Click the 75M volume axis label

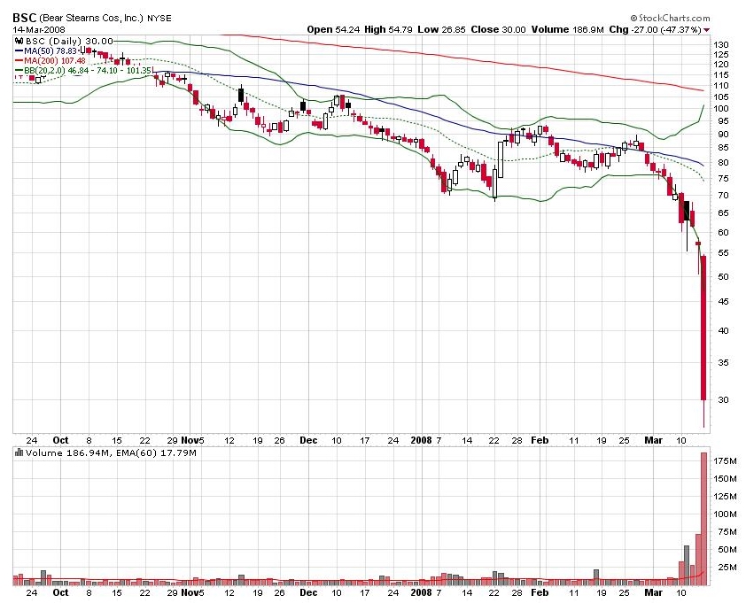tap(727, 532)
